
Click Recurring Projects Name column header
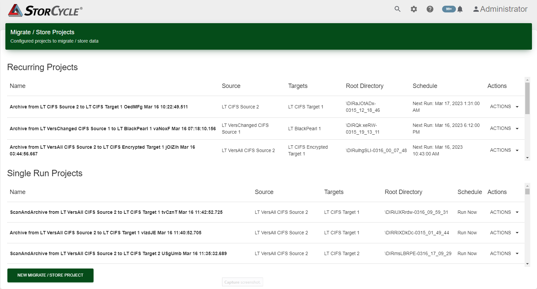[17, 86]
